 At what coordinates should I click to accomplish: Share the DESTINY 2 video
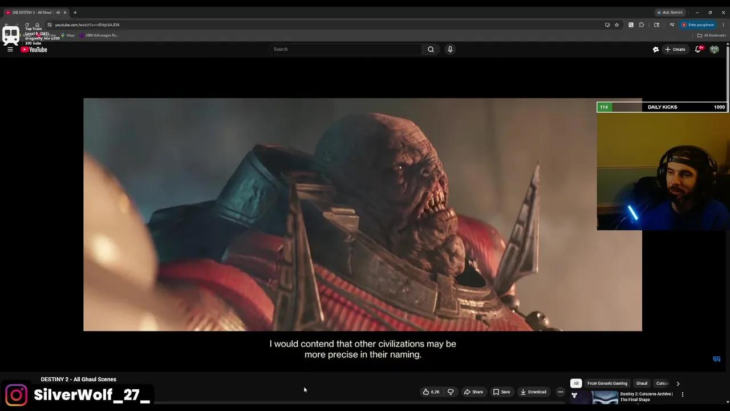click(x=473, y=392)
